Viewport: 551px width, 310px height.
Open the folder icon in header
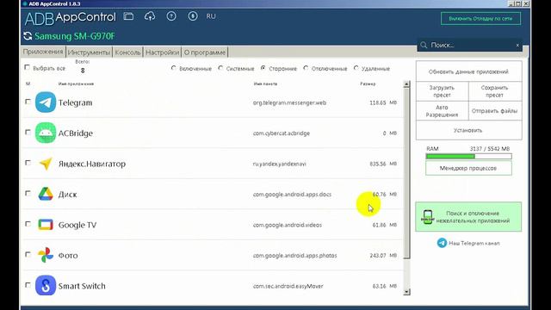(x=128, y=16)
